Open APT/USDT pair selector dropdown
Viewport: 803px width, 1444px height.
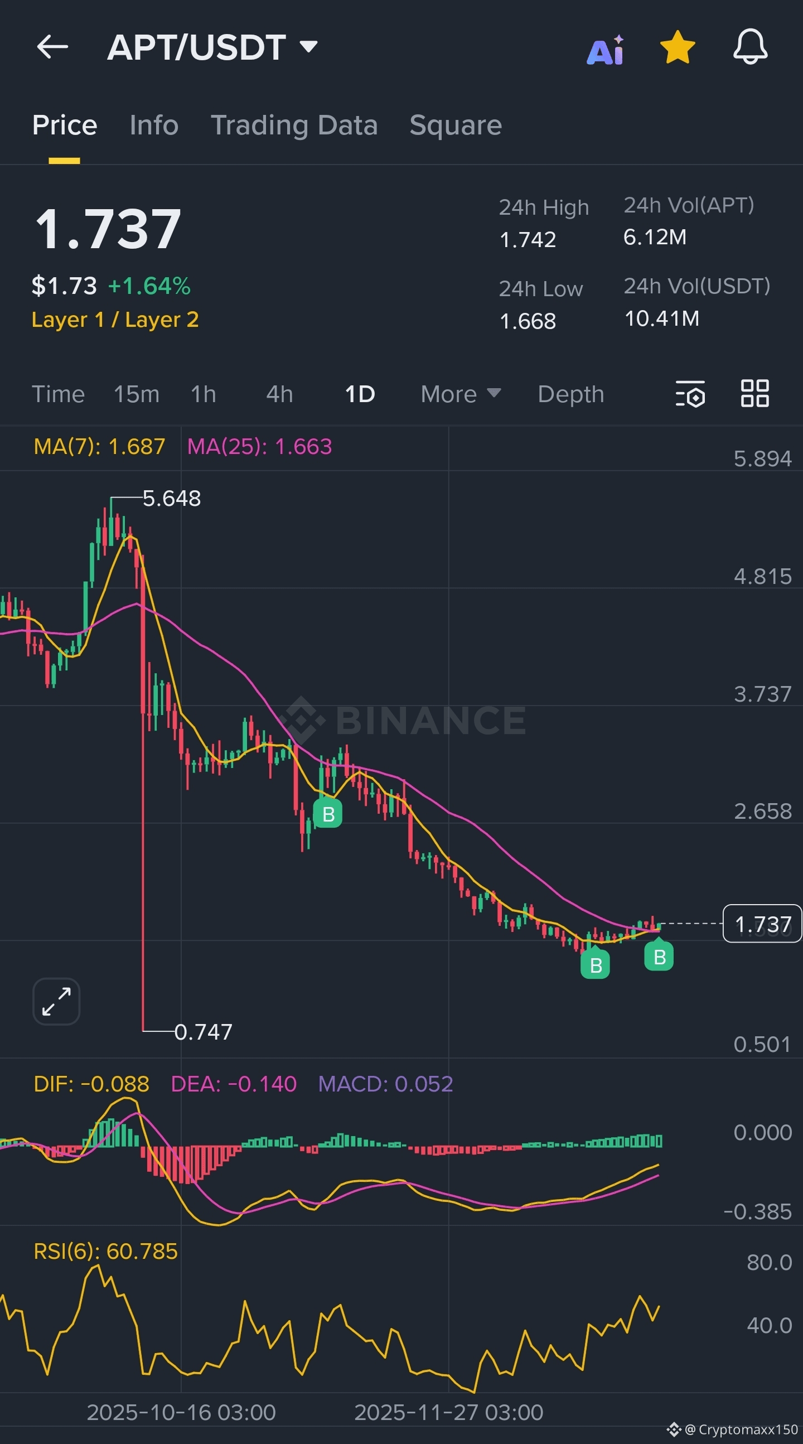click(x=212, y=47)
